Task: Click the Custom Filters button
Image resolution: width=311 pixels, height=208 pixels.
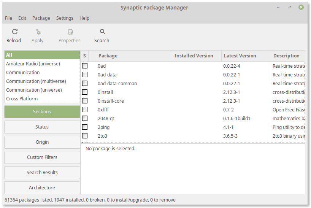Action: [x=42, y=157]
